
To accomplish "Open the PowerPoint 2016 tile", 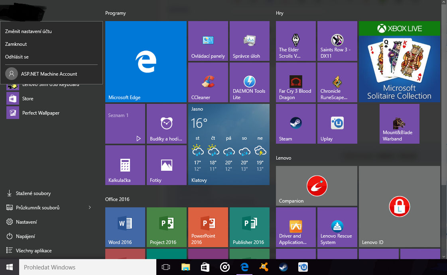I will [208, 227].
